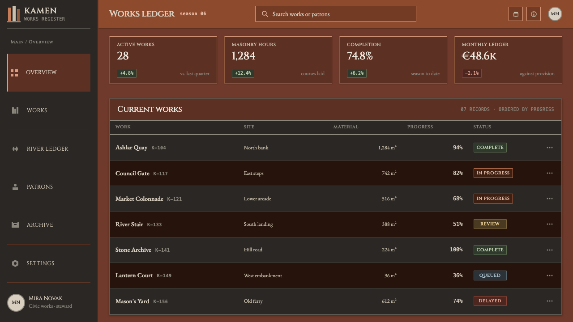Open more options for Lantern Court

[550, 275]
